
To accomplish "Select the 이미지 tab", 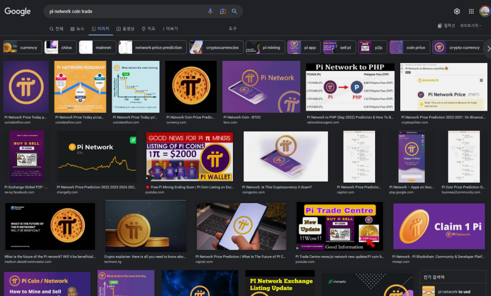I will tap(101, 28).
